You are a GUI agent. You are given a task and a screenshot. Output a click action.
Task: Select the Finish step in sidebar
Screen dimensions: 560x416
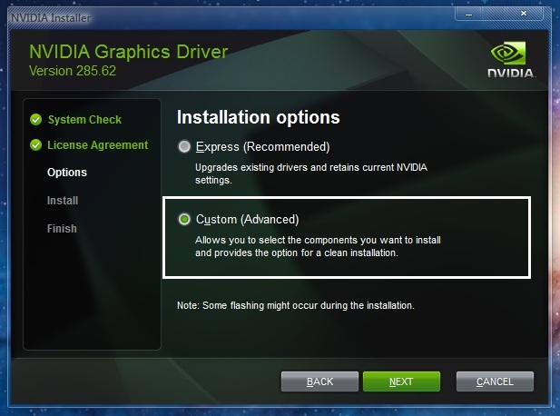pyautogui.click(x=62, y=229)
